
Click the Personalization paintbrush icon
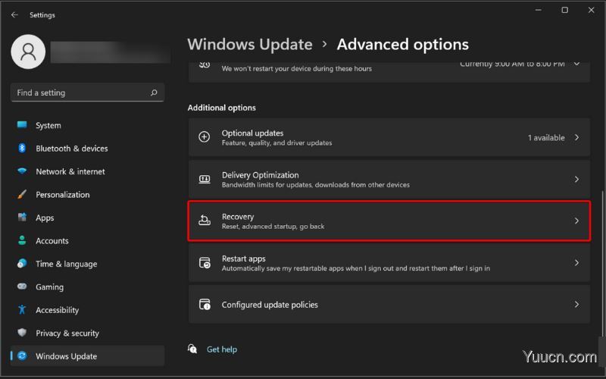coord(22,194)
